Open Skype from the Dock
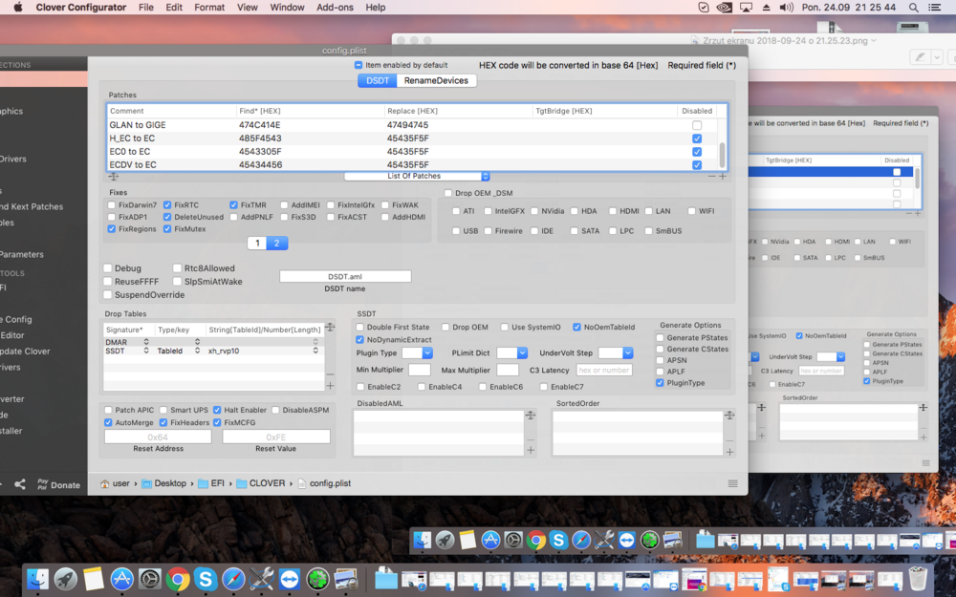The width and height of the screenshot is (956, 597). (205, 579)
